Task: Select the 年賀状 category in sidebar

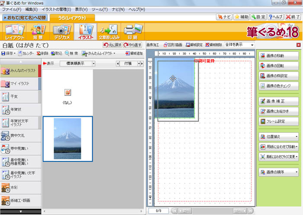Action: [19, 110]
